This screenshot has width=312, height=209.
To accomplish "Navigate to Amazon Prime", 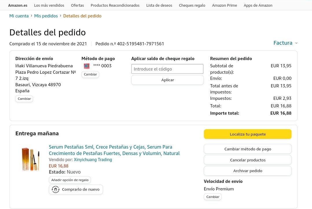I will pos(224,5).
